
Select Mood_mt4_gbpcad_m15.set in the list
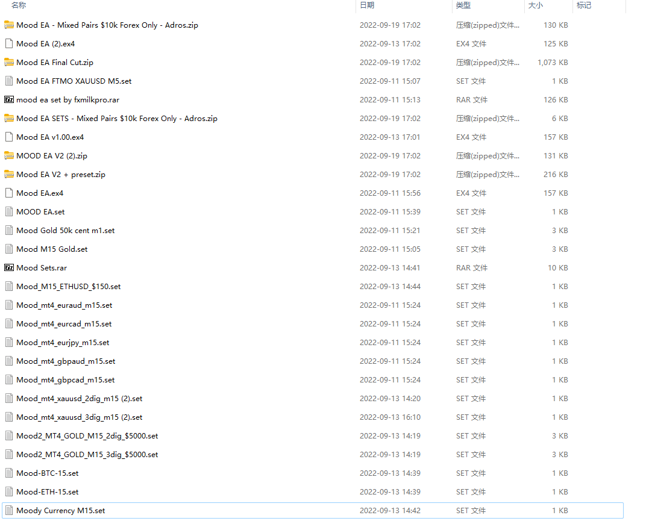65,380
